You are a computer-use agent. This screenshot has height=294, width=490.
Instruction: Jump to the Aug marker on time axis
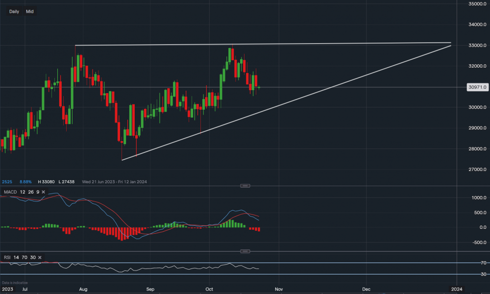click(83, 289)
